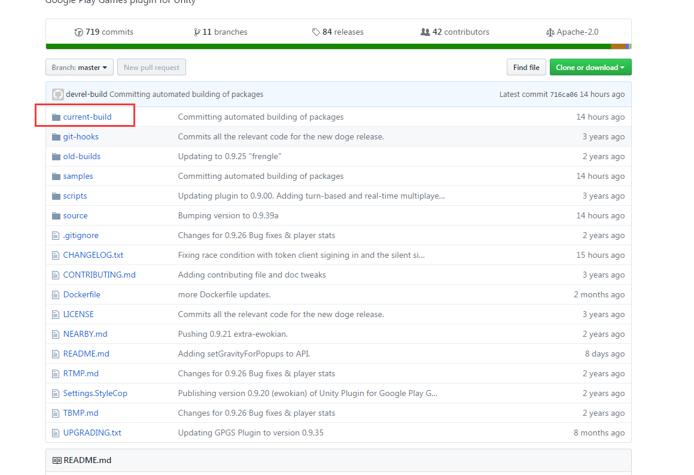Viewport: 694px width, 475px height.
Task: Click the file icon beside Dockerfile
Action: pyautogui.click(x=56, y=295)
